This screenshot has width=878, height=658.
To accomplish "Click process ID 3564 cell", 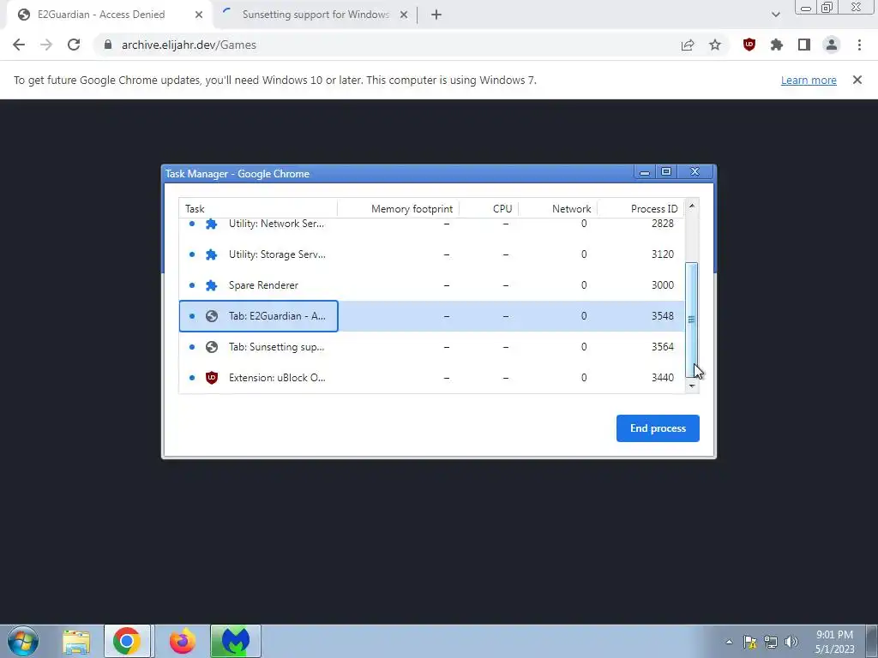I will [x=663, y=346].
